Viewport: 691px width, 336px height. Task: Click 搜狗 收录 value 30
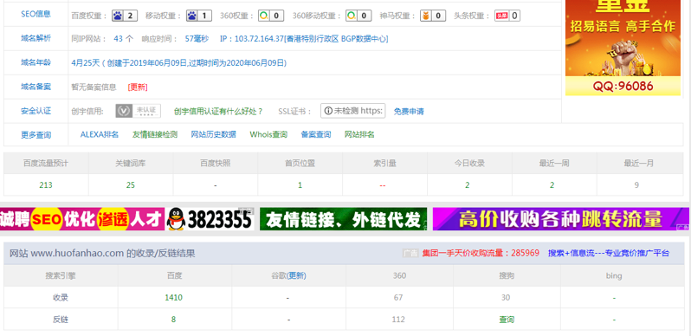click(x=506, y=298)
